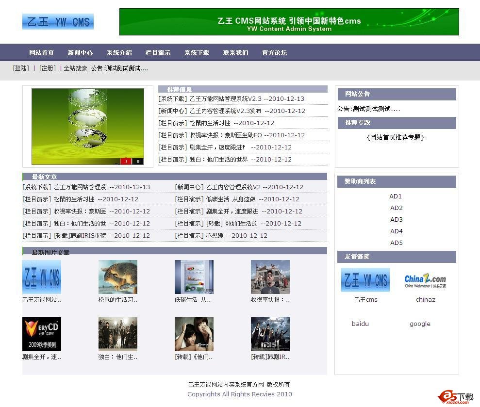Open the 全站搜索 link
This screenshot has height=407, width=480.
click(75, 68)
